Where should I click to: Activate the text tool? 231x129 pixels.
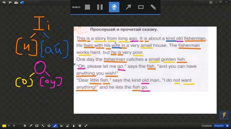[61, 126]
